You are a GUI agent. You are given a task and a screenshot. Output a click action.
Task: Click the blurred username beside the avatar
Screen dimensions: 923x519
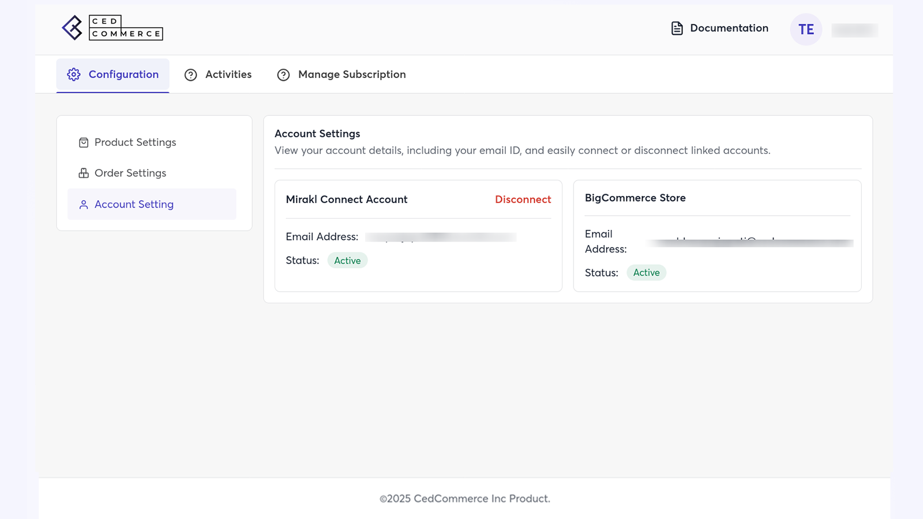[854, 30]
